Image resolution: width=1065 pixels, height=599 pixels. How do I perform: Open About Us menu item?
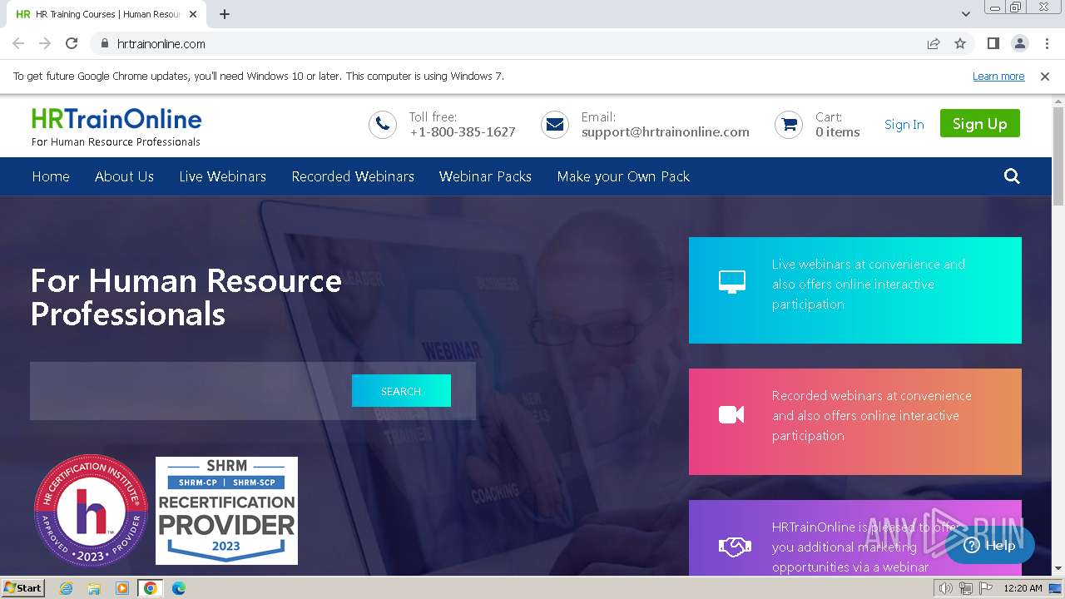tap(124, 176)
